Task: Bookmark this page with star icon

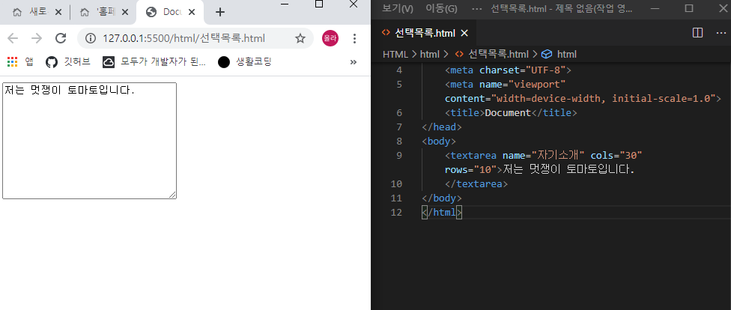Action: [300, 38]
